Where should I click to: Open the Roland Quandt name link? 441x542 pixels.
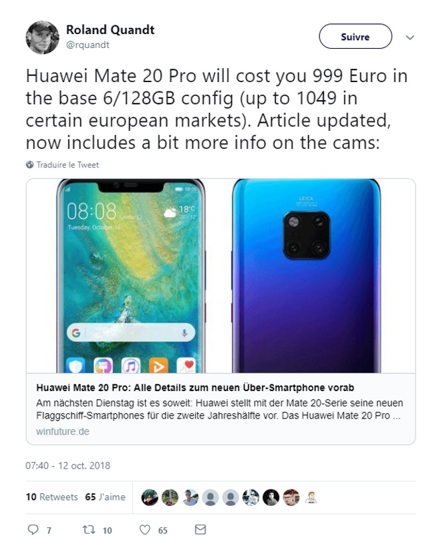110,30
